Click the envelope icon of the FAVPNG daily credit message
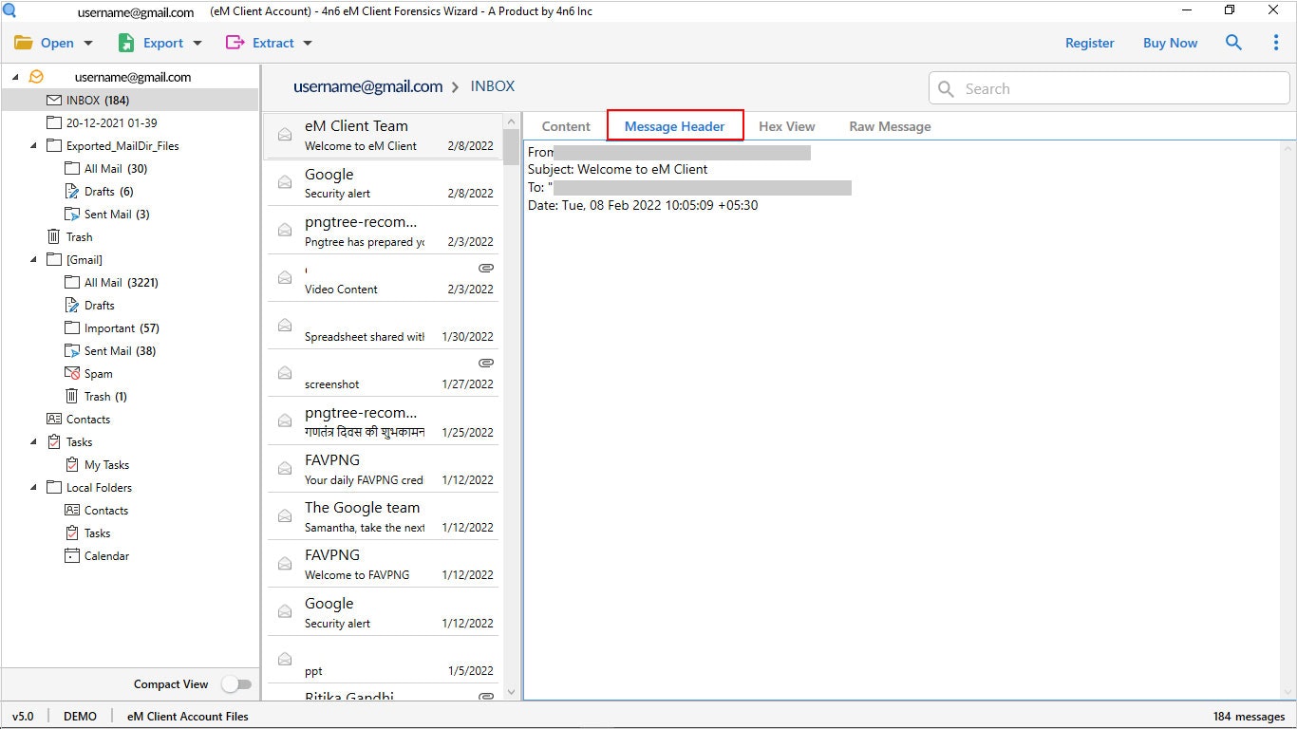This screenshot has height=729, width=1297. 284,469
